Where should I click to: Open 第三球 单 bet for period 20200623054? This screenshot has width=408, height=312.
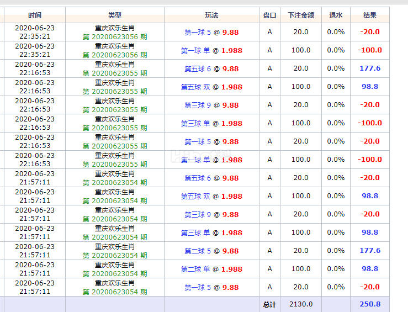211,232
